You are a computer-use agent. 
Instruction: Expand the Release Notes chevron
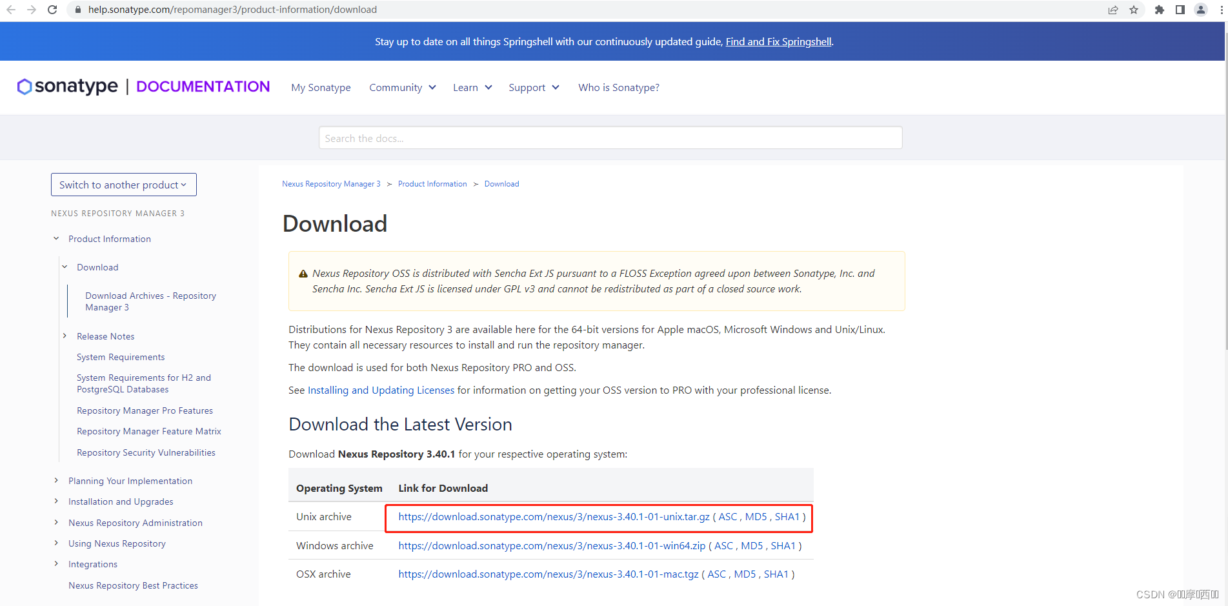click(65, 336)
